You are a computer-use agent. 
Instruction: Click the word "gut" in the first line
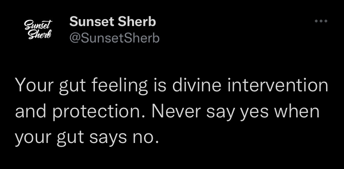point(72,87)
